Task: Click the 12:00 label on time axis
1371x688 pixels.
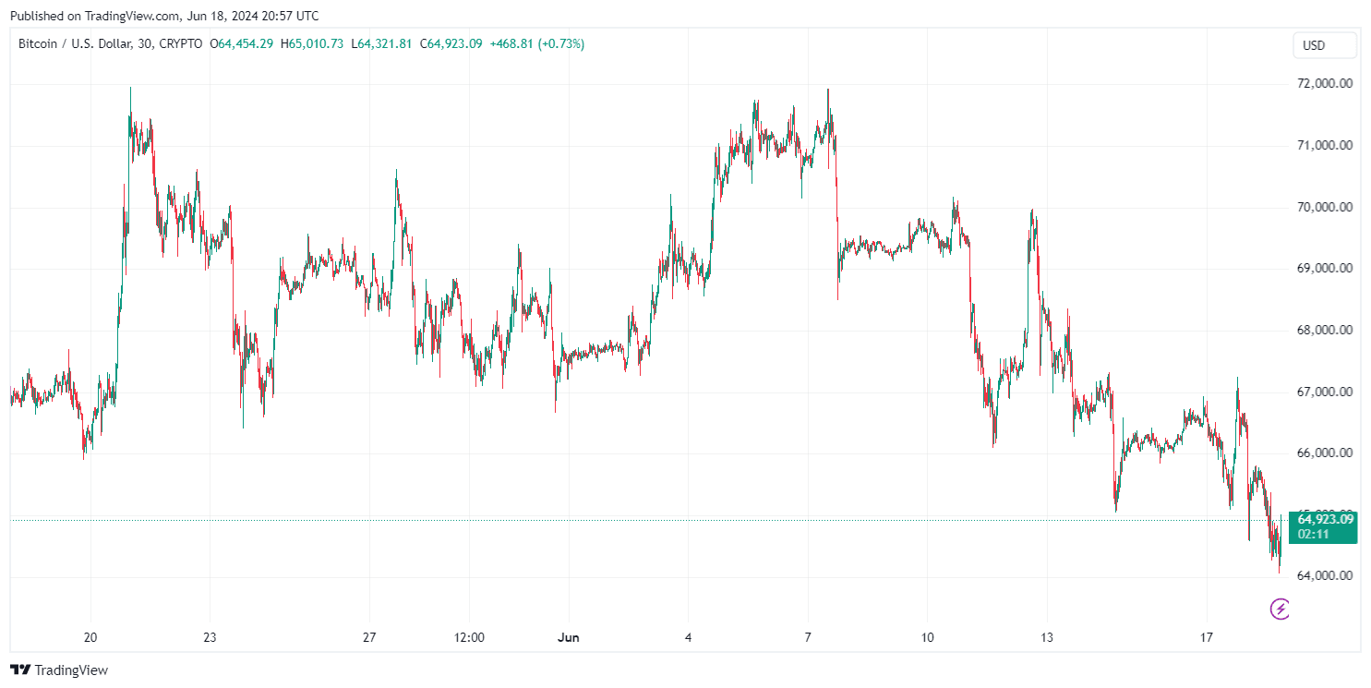Action: [469, 637]
